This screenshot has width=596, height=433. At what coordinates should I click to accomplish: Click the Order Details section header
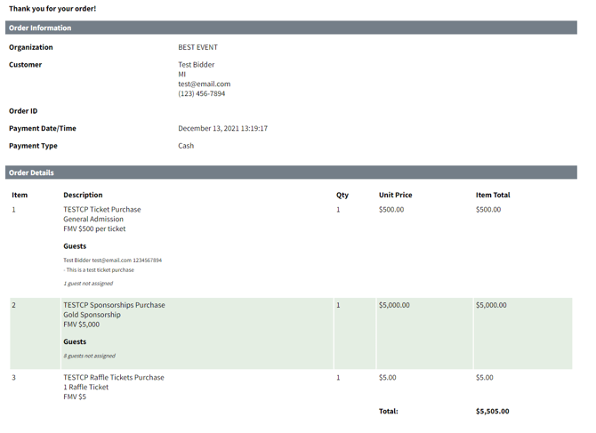(x=31, y=172)
